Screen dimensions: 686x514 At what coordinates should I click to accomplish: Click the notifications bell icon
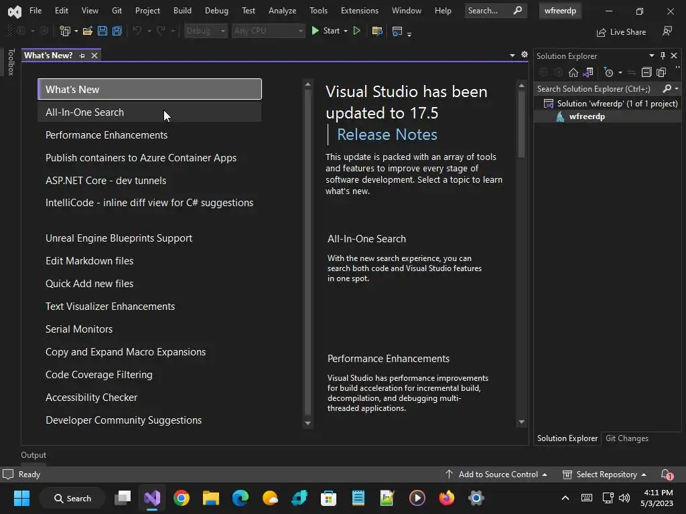tap(667, 475)
